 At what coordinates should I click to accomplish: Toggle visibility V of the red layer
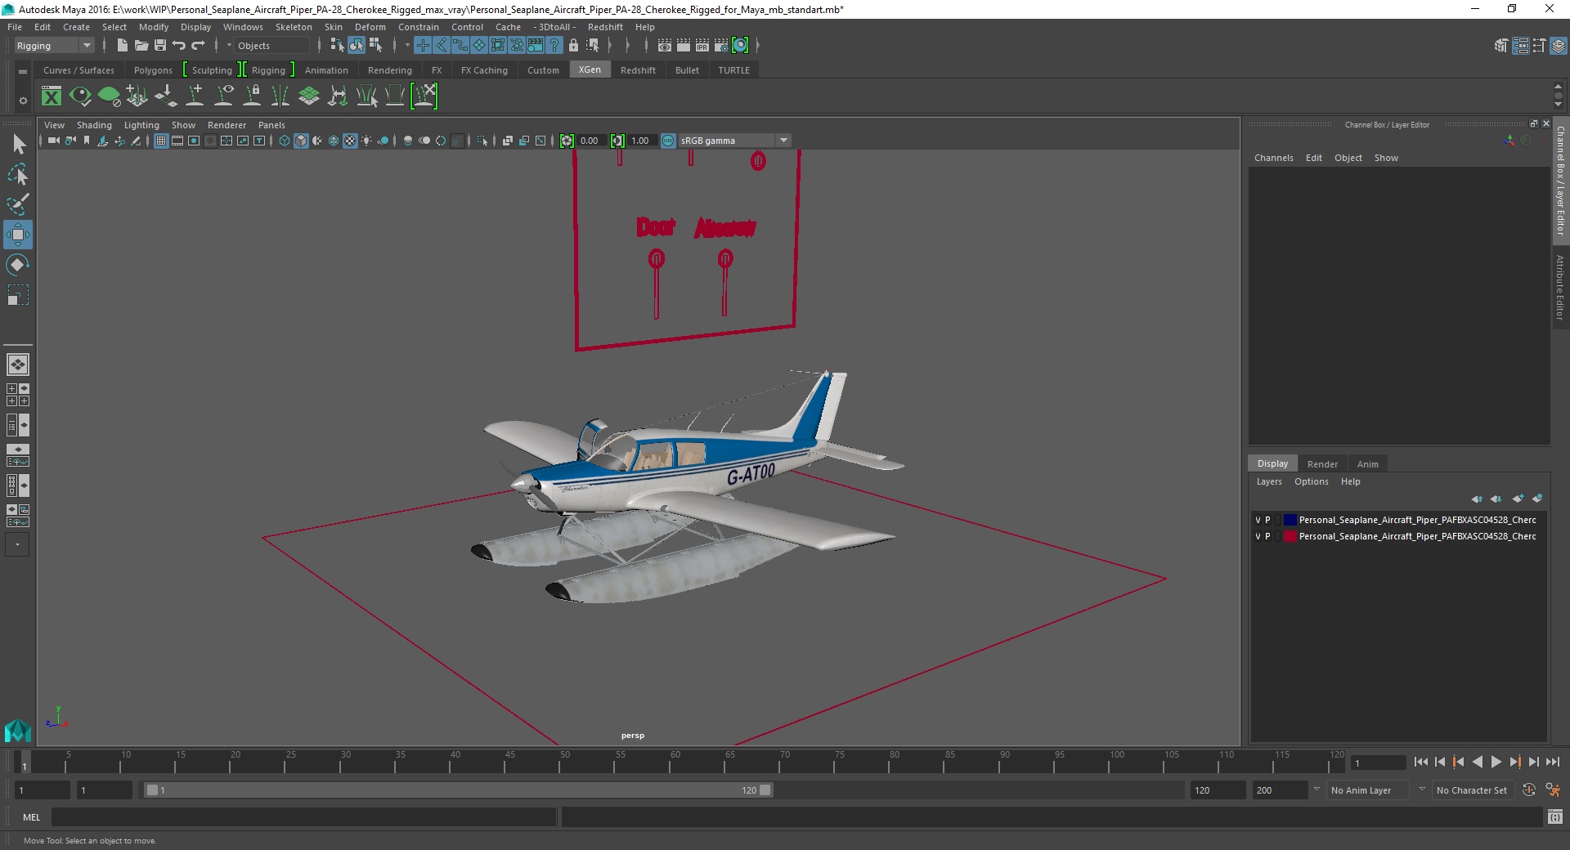tap(1258, 536)
